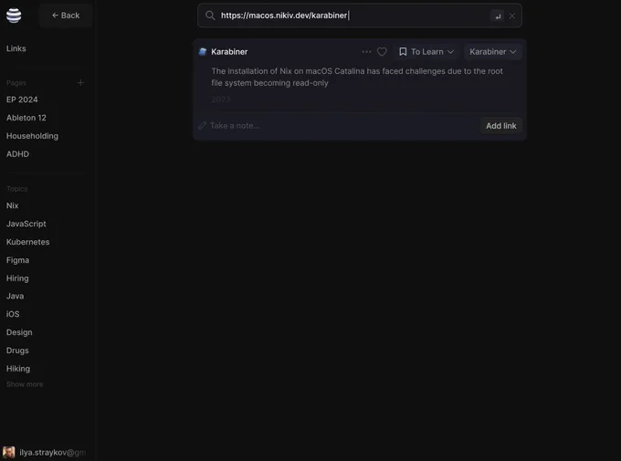Screen dimensions: 621x461
Task: Click the search magnifier icon
Action: [210, 16]
